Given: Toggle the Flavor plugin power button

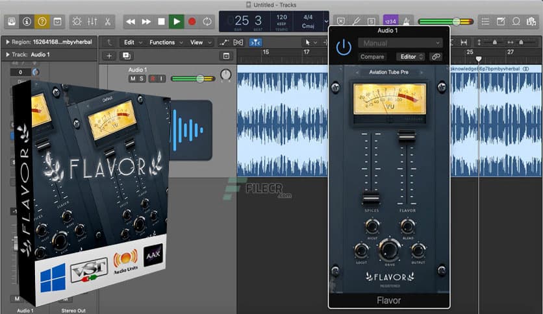Looking at the screenshot, I should point(344,47).
